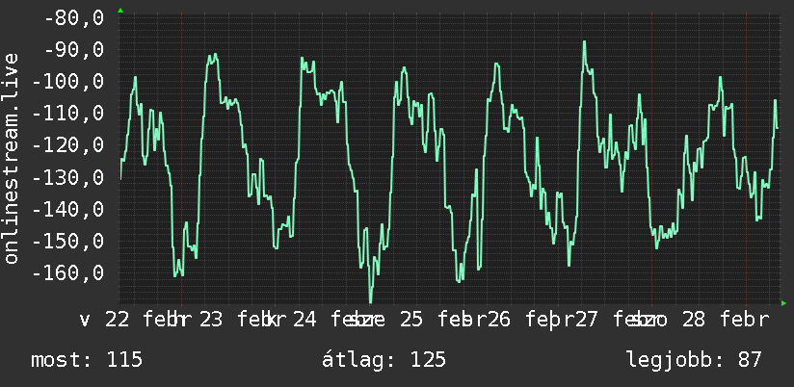
Task: Click the green arrow ending the x-axis
Action: point(783,303)
